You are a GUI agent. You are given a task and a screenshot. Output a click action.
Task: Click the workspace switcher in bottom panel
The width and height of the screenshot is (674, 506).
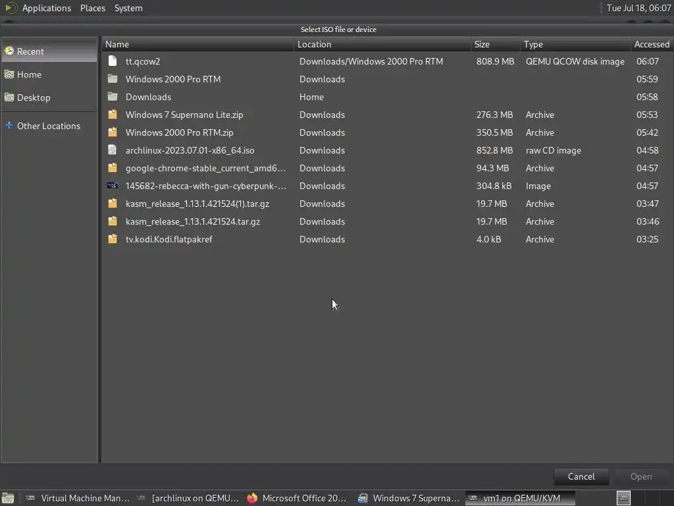[624, 498]
